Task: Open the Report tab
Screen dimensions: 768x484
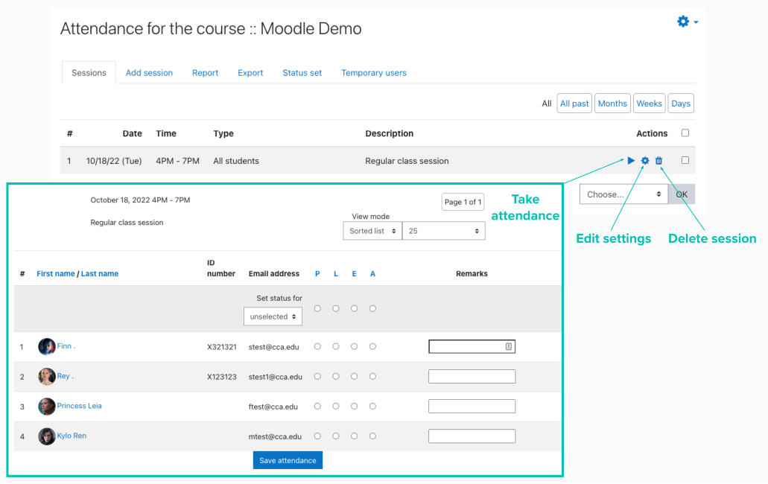Action: 205,73
